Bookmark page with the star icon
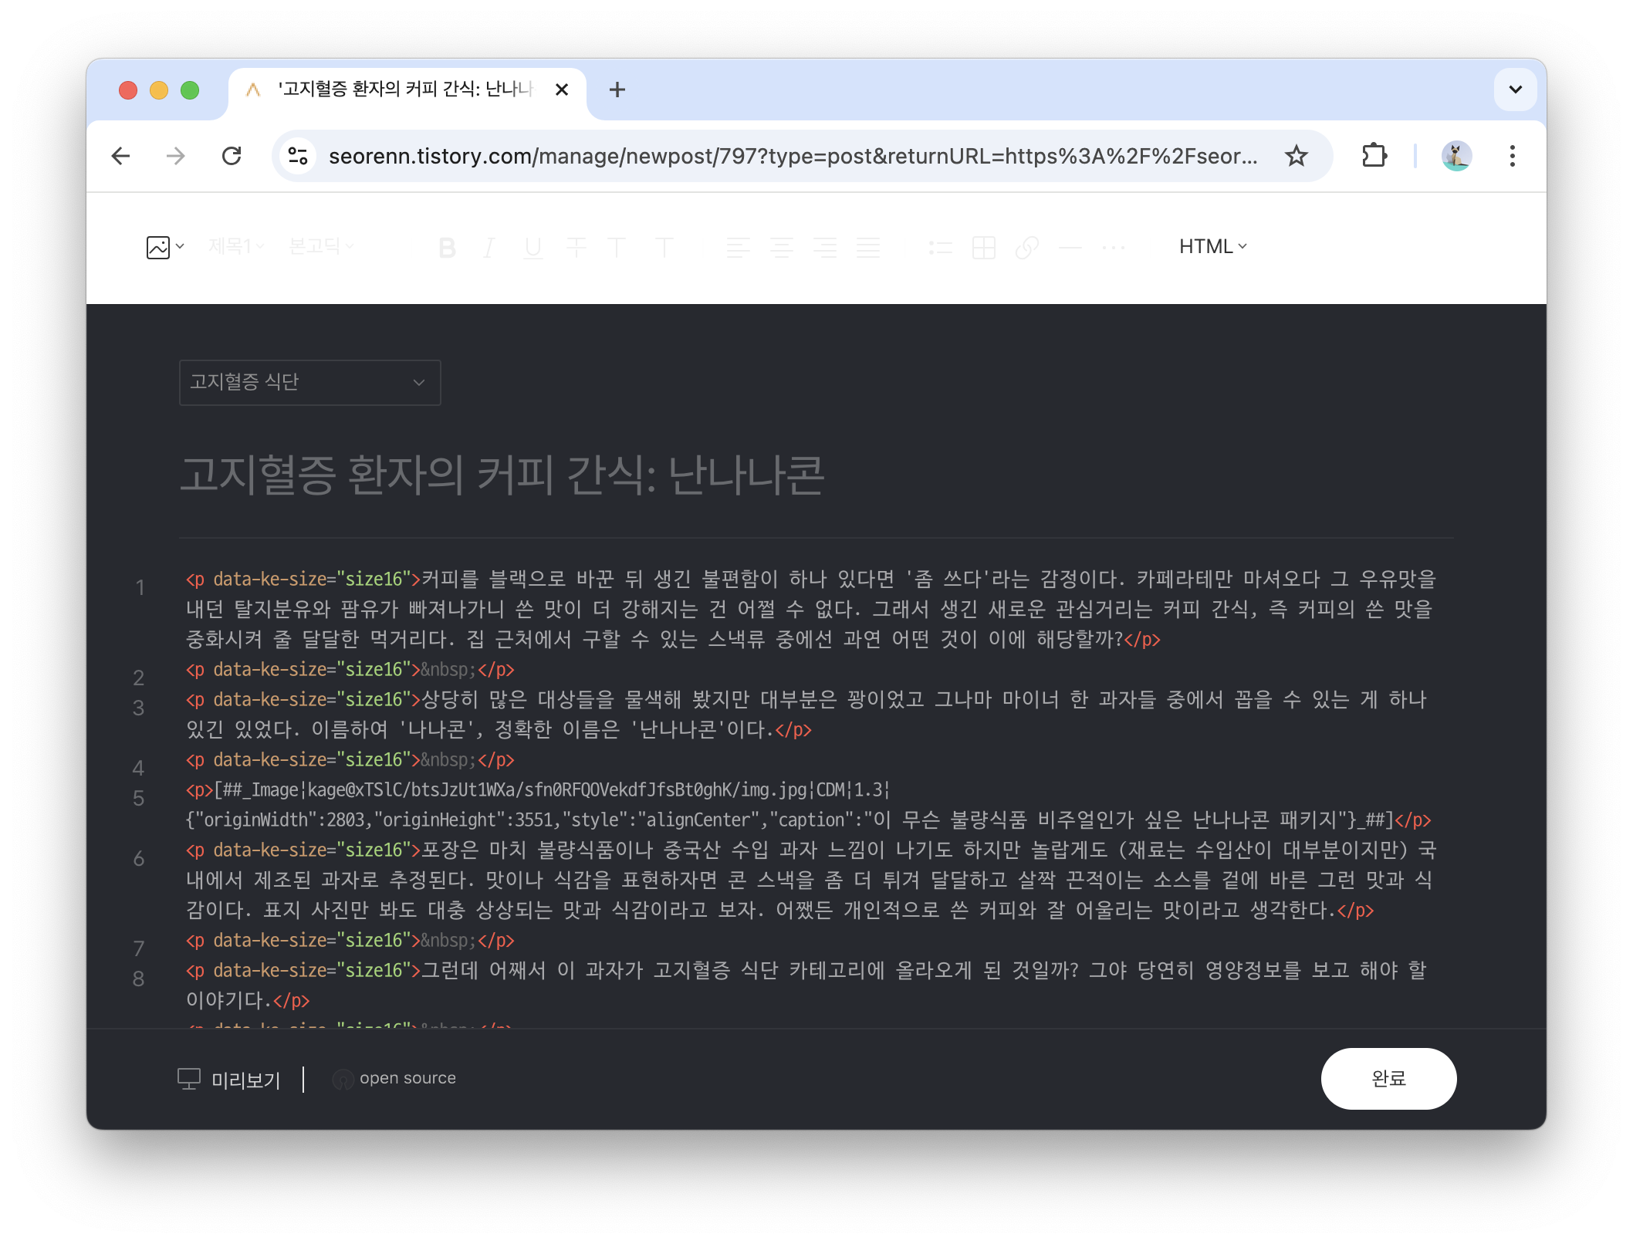 click(x=1296, y=156)
